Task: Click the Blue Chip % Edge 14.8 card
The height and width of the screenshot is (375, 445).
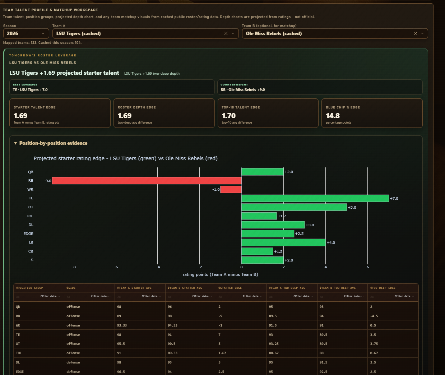Action: pyautogui.click(x=372, y=113)
